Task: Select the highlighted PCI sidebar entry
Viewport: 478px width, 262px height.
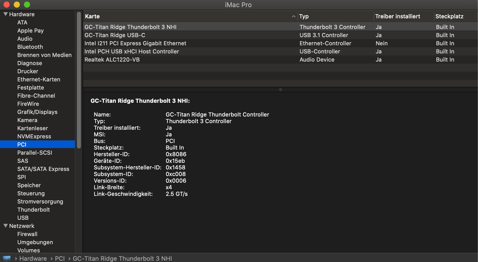Action: [37, 144]
